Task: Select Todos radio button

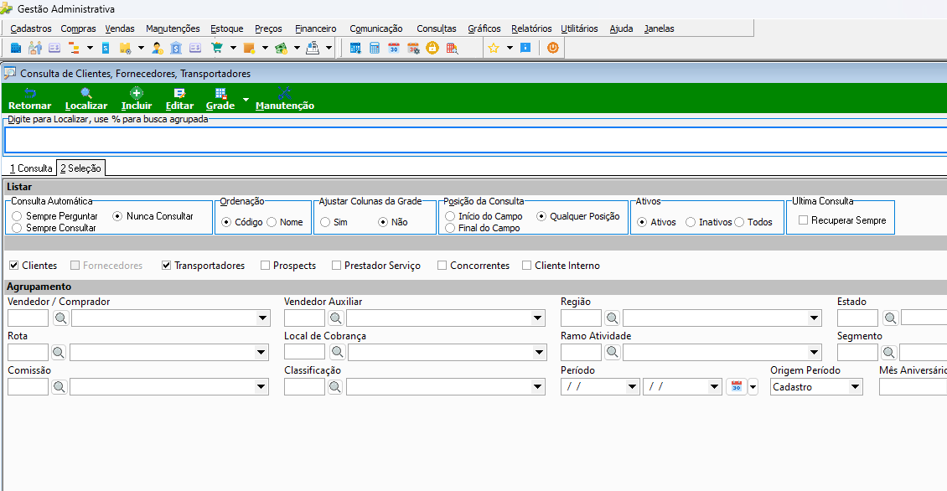Action: point(739,222)
